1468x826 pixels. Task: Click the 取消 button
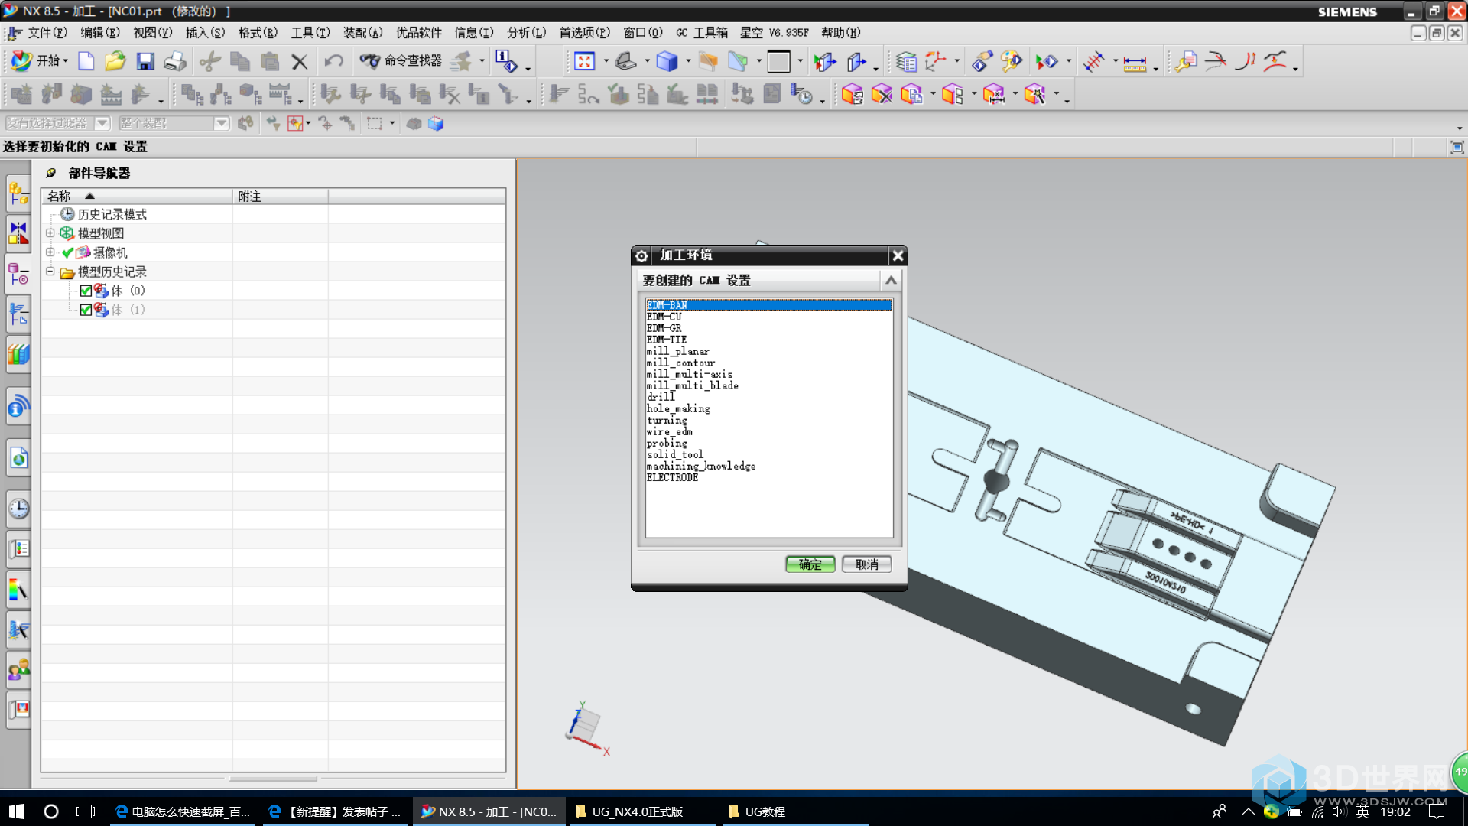[x=866, y=564]
